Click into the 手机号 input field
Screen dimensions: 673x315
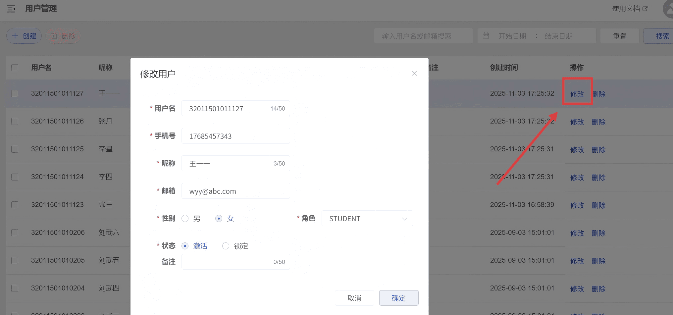coord(235,136)
